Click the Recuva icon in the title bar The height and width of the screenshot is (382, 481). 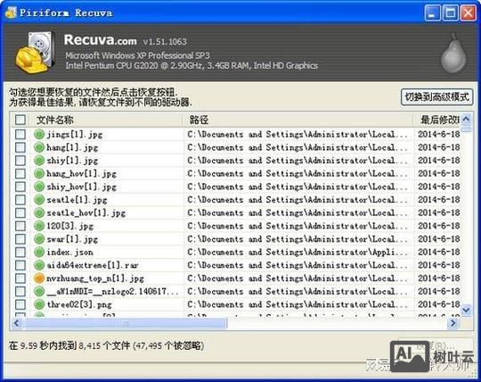[x=11, y=12]
